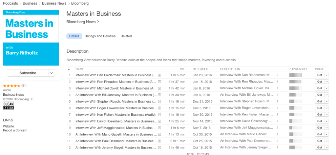Go to Podcasts in breadcrumb
Screen dimensions: 336x155
click(x=10, y=3)
